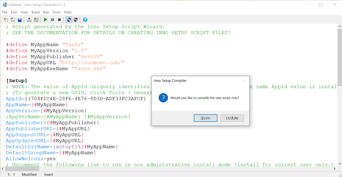Viewport: 342px width, 177px height.
Task: Click the MyAppName "Tanks" define line
Action: [45, 45]
